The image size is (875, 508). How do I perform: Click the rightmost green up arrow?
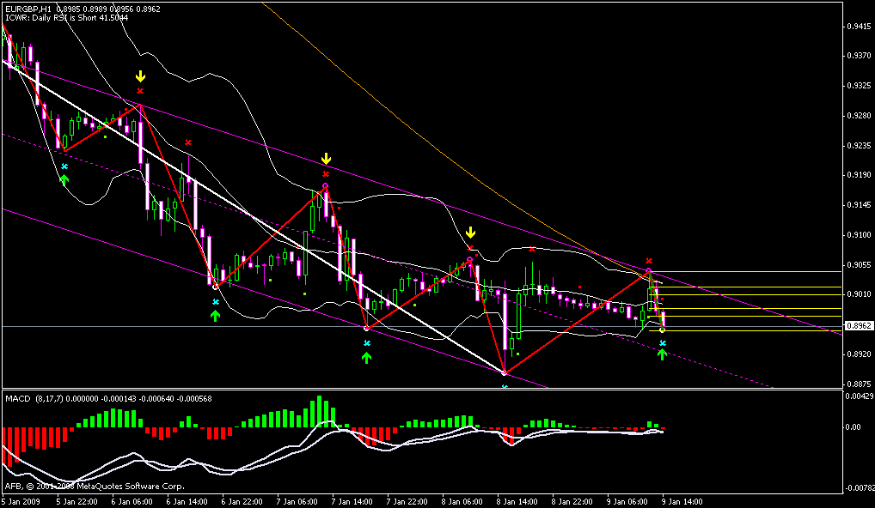click(662, 354)
